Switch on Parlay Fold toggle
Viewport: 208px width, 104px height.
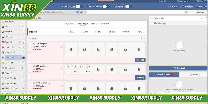pos(131,6)
